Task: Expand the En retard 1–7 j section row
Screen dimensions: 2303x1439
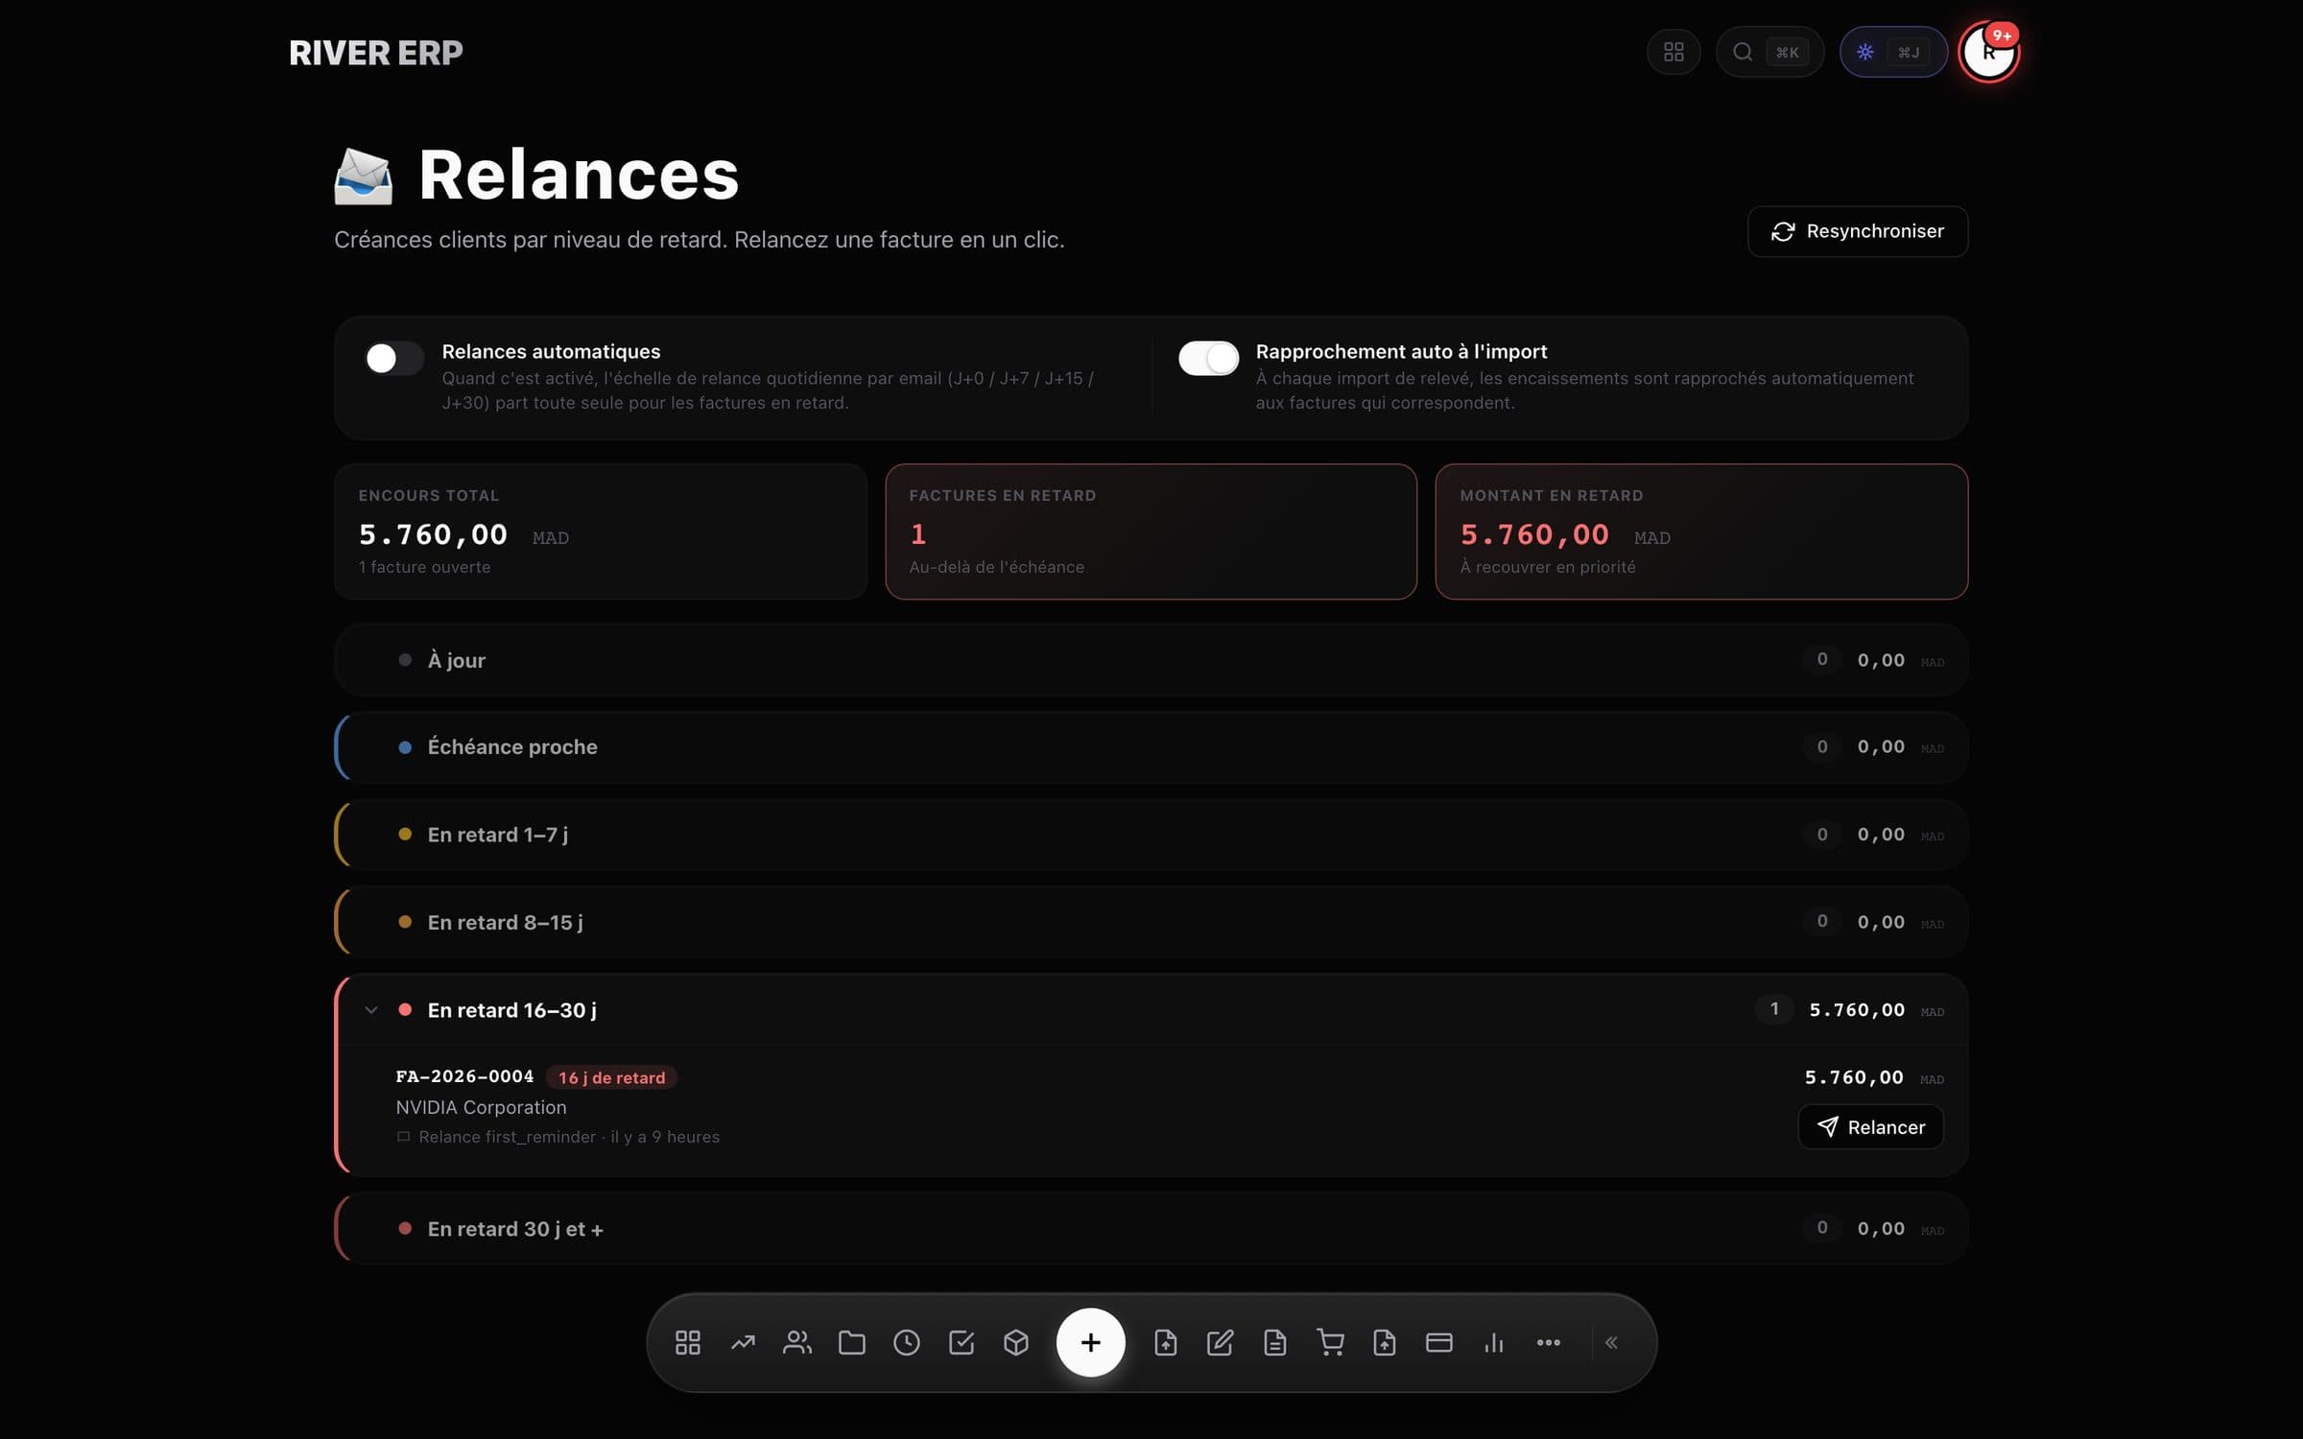Action: 1151,835
